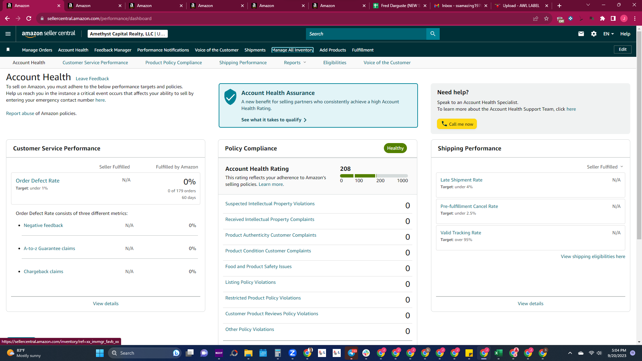The height and width of the screenshot is (361, 642).
Task: Click the RS extension icon
Action: [x=592, y=18]
